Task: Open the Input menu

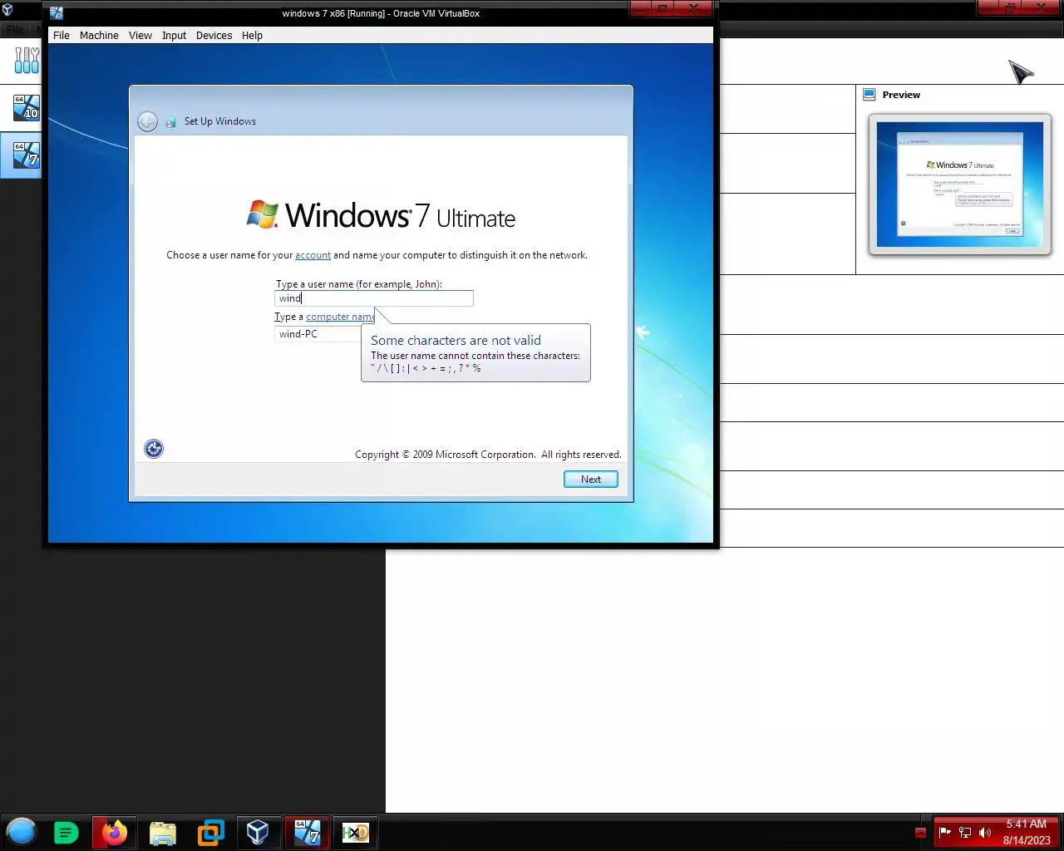Action: [174, 36]
